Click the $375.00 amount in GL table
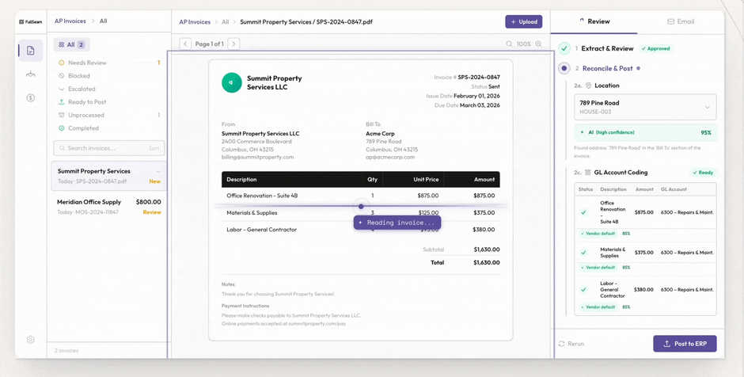This screenshot has width=744, height=377. (x=644, y=253)
